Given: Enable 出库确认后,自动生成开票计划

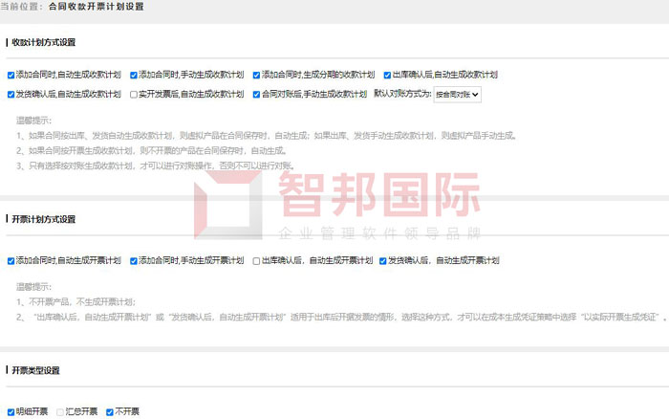Looking at the screenshot, I should pyautogui.click(x=256, y=260).
